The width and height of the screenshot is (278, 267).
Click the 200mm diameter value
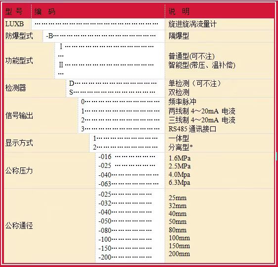coord(179,254)
